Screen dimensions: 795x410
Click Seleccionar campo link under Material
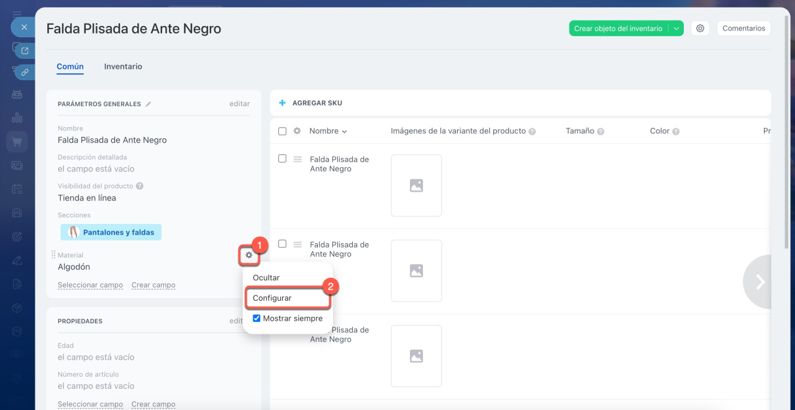(90, 285)
